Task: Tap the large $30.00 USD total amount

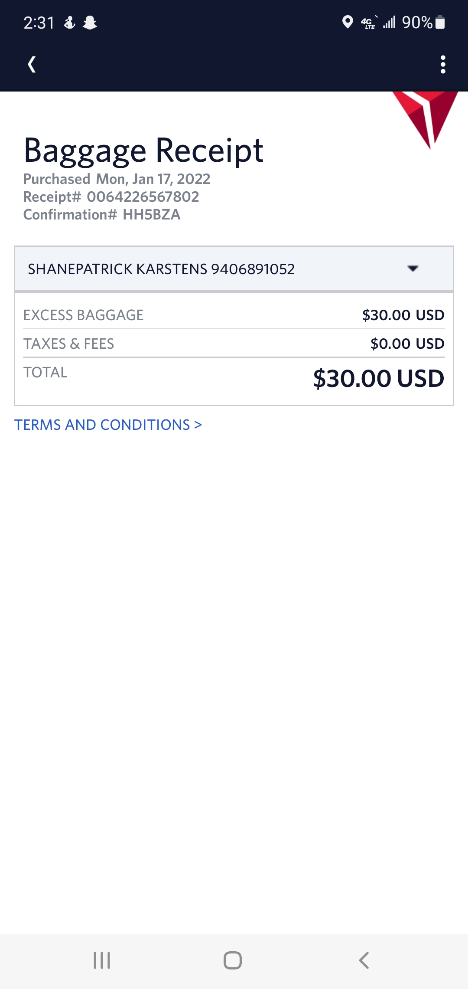Action: click(378, 378)
